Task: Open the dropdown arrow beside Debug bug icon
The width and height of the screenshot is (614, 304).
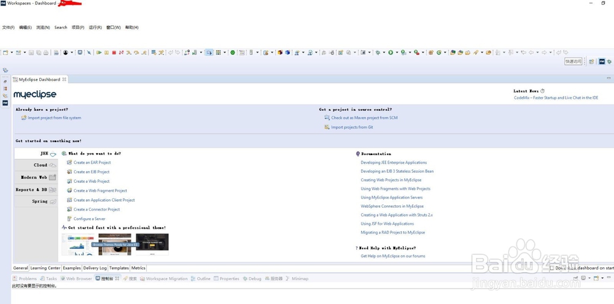Action: click(x=384, y=52)
